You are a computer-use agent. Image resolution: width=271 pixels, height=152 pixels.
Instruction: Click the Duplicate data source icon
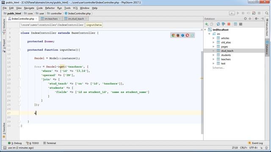[212, 24]
